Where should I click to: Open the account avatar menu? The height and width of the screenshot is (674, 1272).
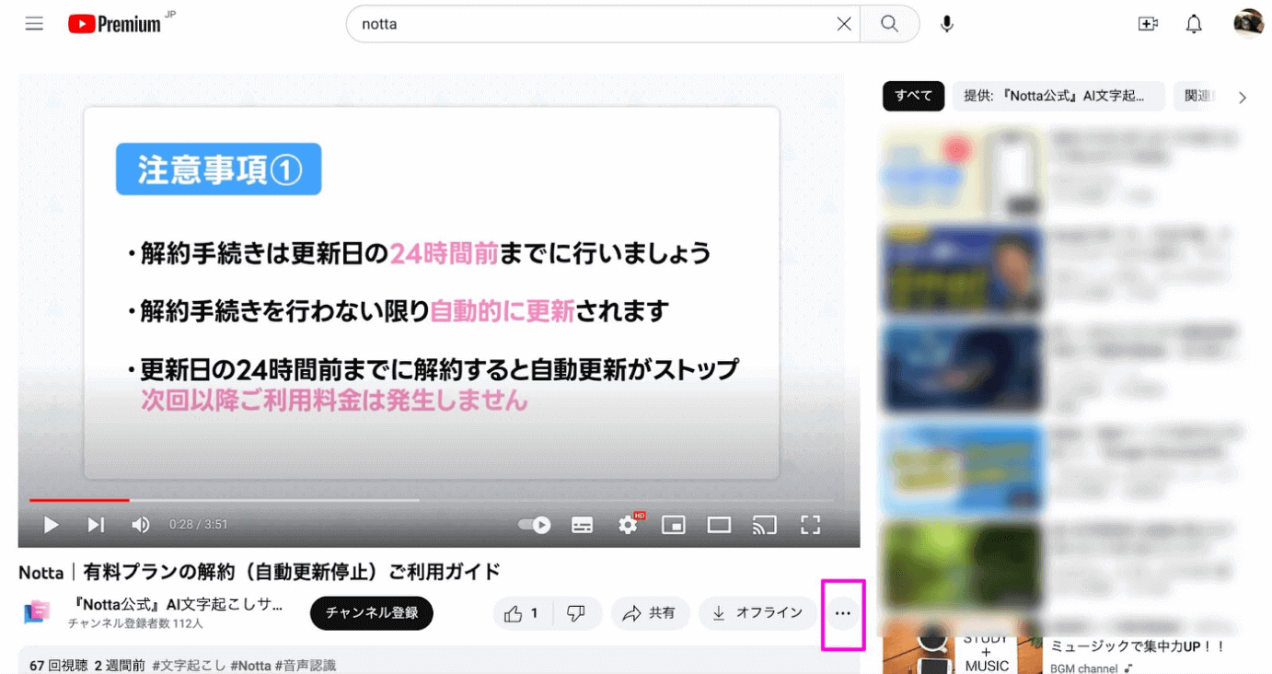point(1248,23)
